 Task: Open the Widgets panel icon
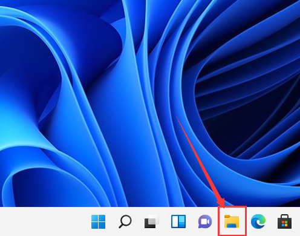click(178, 221)
